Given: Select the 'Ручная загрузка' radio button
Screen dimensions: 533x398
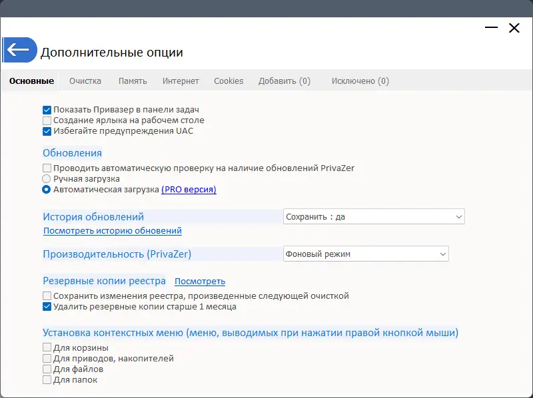Looking at the screenshot, I should pyautogui.click(x=47, y=178).
